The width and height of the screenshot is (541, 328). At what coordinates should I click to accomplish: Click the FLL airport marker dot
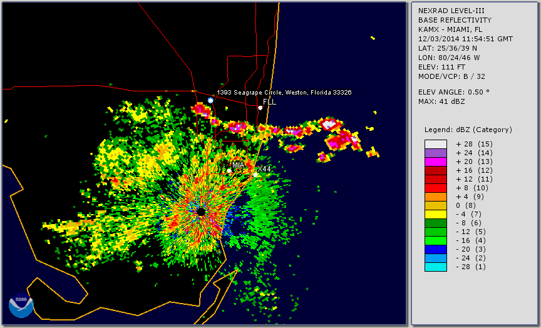click(x=260, y=108)
